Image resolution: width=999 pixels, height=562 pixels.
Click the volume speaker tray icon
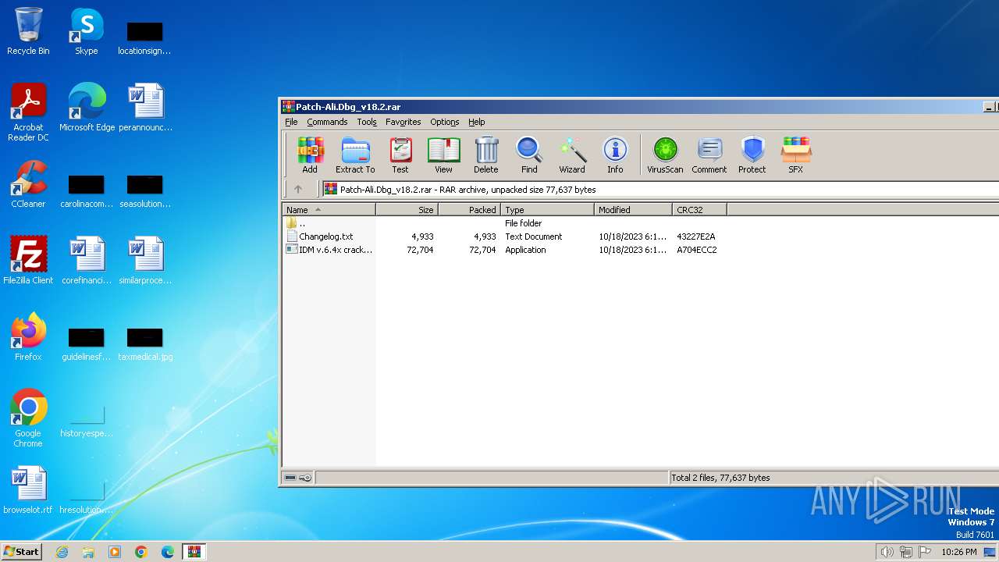click(887, 552)
